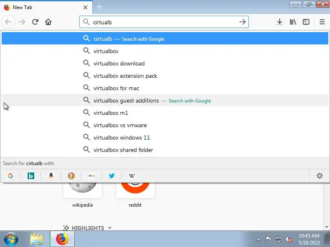Select 'virtualbox guest additions' suggestion
The height and width of the screenshot is (247, 330).
[165, 100]
